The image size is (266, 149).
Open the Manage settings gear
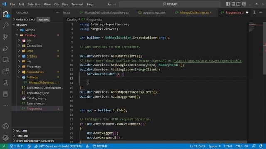[x=6, y=138]
